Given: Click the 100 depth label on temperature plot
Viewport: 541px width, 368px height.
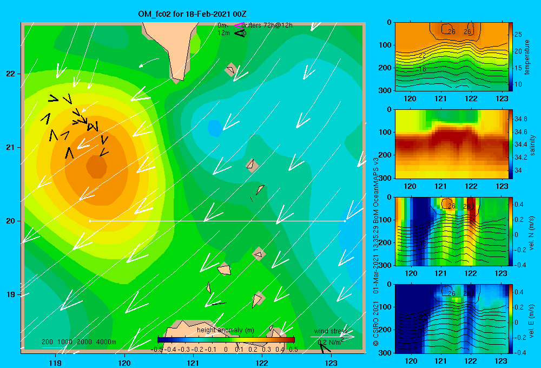Looking at the screenshot, I should [x=385, y=45].
